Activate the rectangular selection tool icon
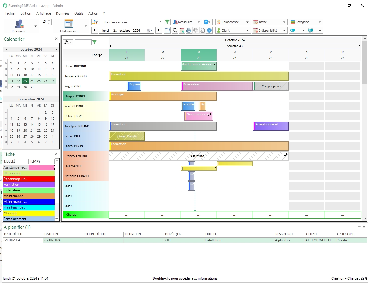Viewport: 370px width, 283px height. pyautogui.click(x=167, y=30)
